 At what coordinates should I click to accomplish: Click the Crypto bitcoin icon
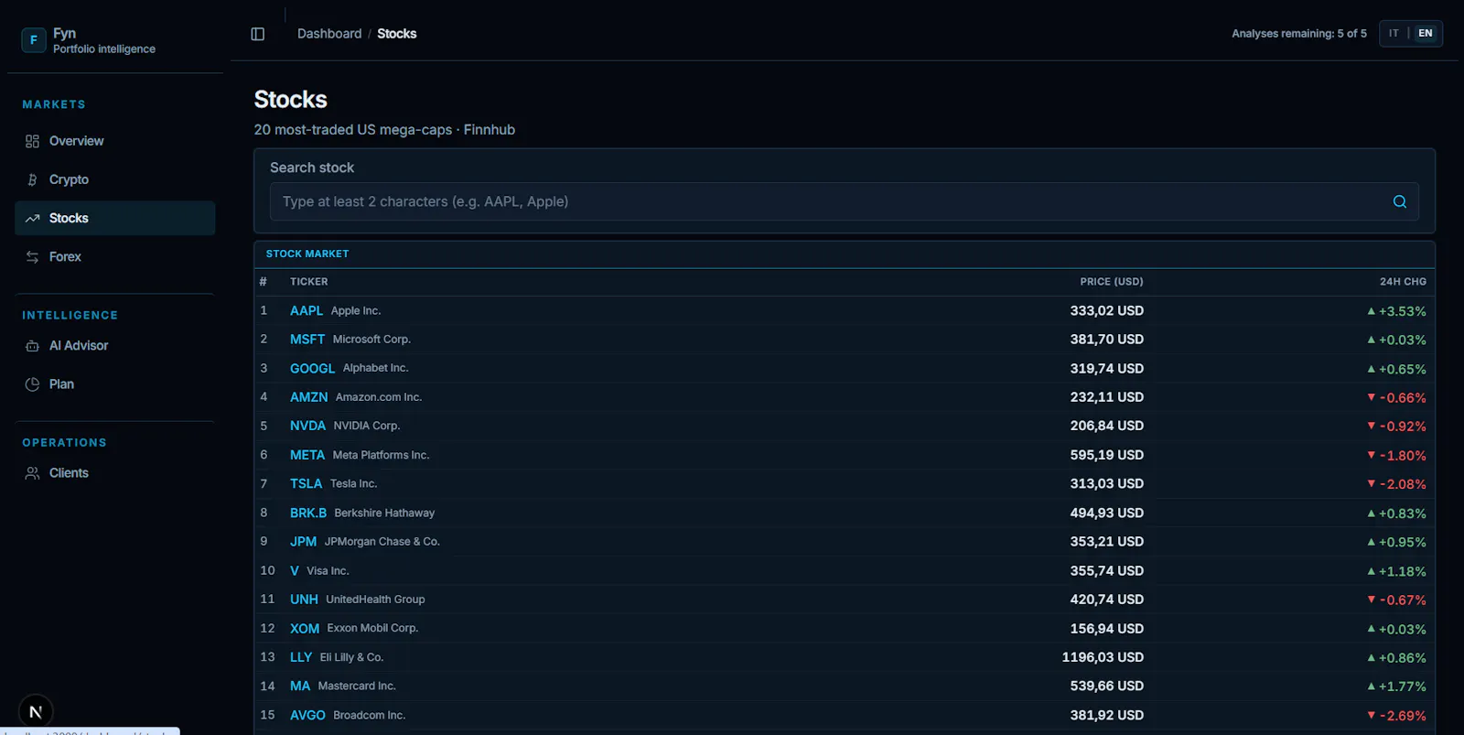pyautogui.click(x=33, y=179)
